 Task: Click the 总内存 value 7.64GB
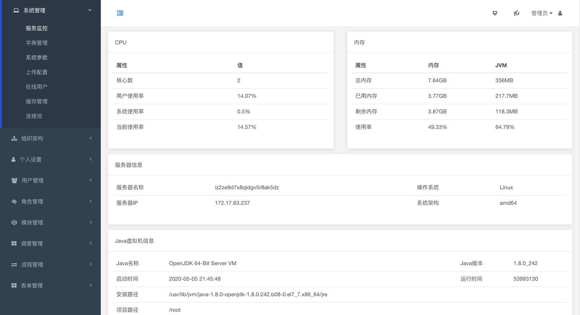pos(437,81)
